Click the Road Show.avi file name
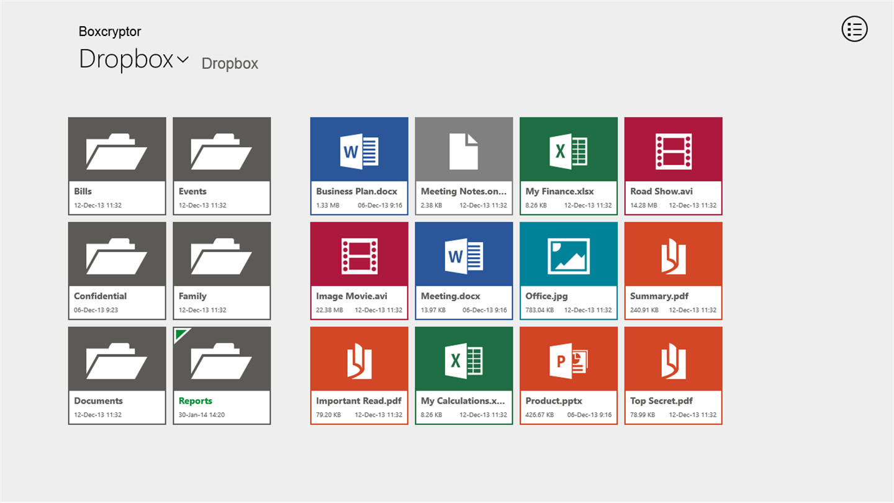894x503 pixels. [x=661, y=191]
